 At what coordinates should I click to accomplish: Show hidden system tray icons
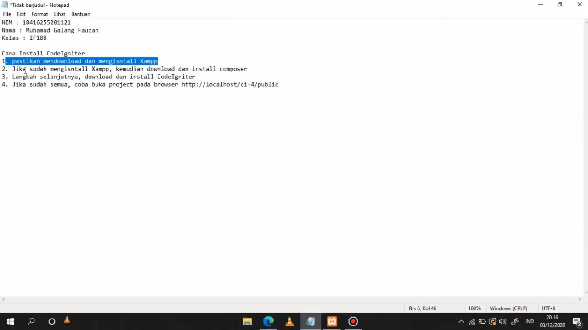pos(461,321)
